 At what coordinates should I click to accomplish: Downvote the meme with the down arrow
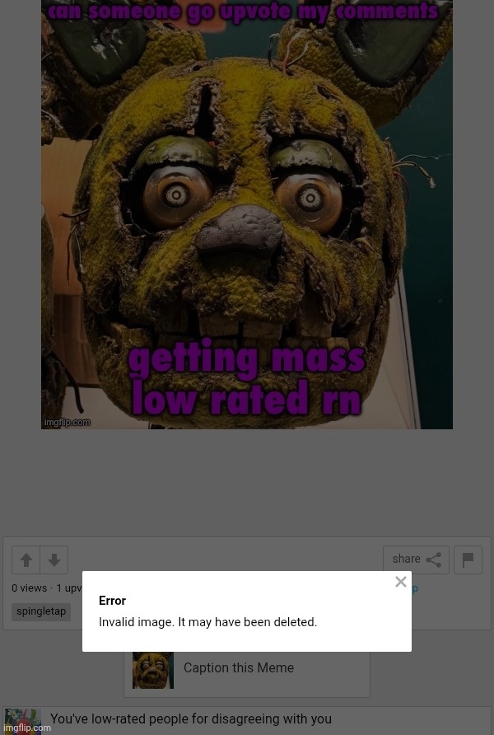(x=54, y=559)
